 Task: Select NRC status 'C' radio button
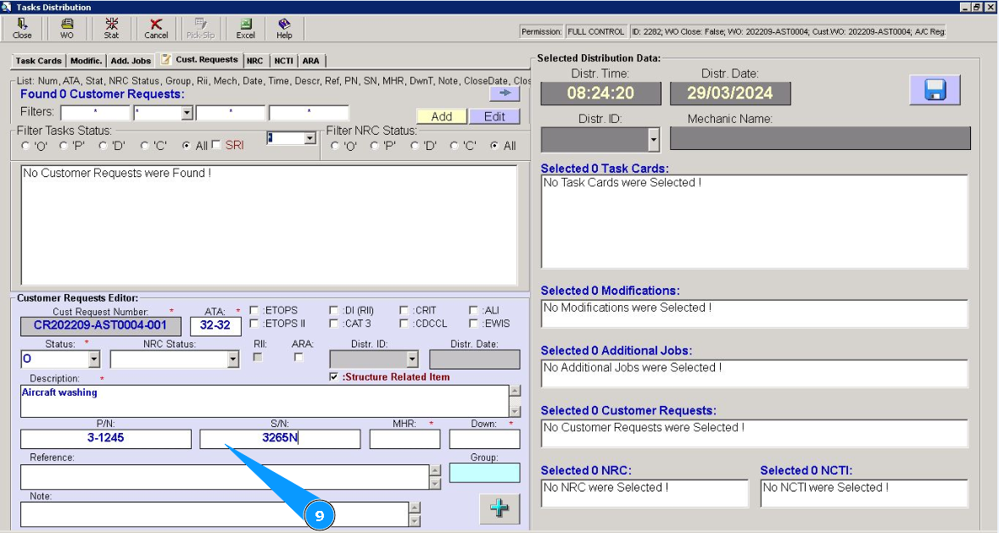pyautogui.click(x=455, y=146)
